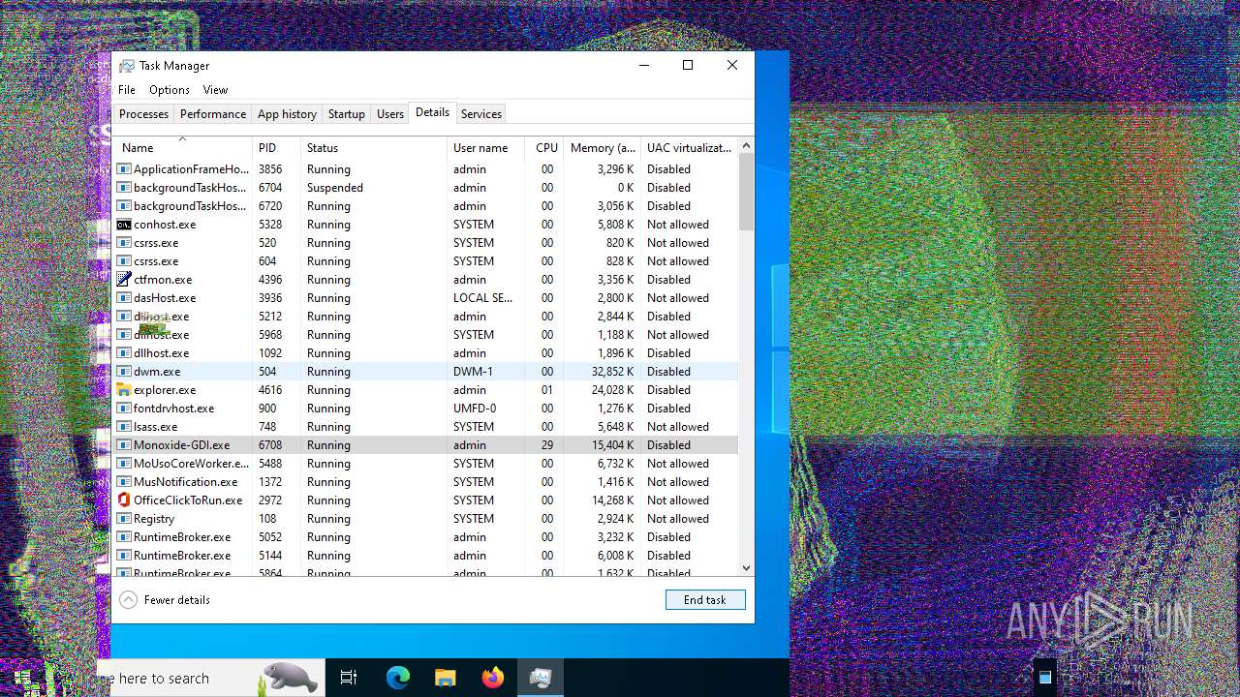Viewport: 1240px width, 697px height.
Task: Click the lsass.exe process icon
Action: (x=124, y=427)
